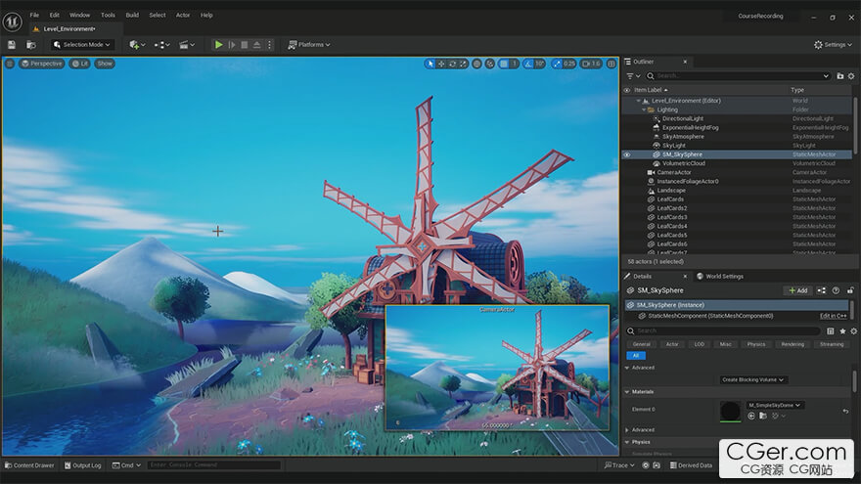The height and width of the screenshot is (484, 861).
Task: Open property matrix grid icon
Action: pos(831,330)
